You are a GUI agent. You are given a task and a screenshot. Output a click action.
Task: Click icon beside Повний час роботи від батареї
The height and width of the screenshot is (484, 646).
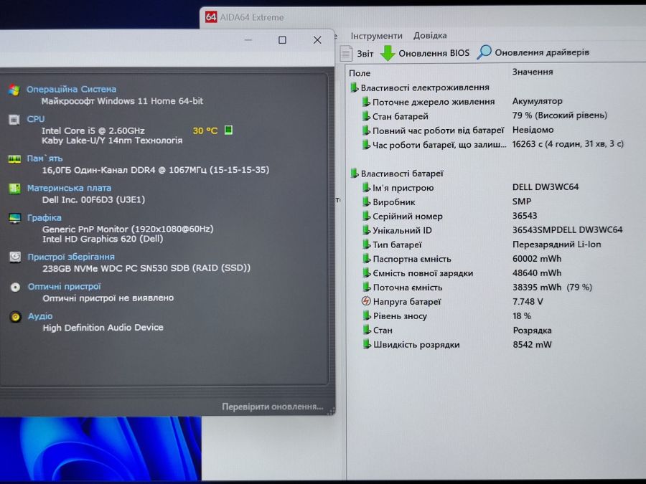pyautogui.click(x=366, y=131)
